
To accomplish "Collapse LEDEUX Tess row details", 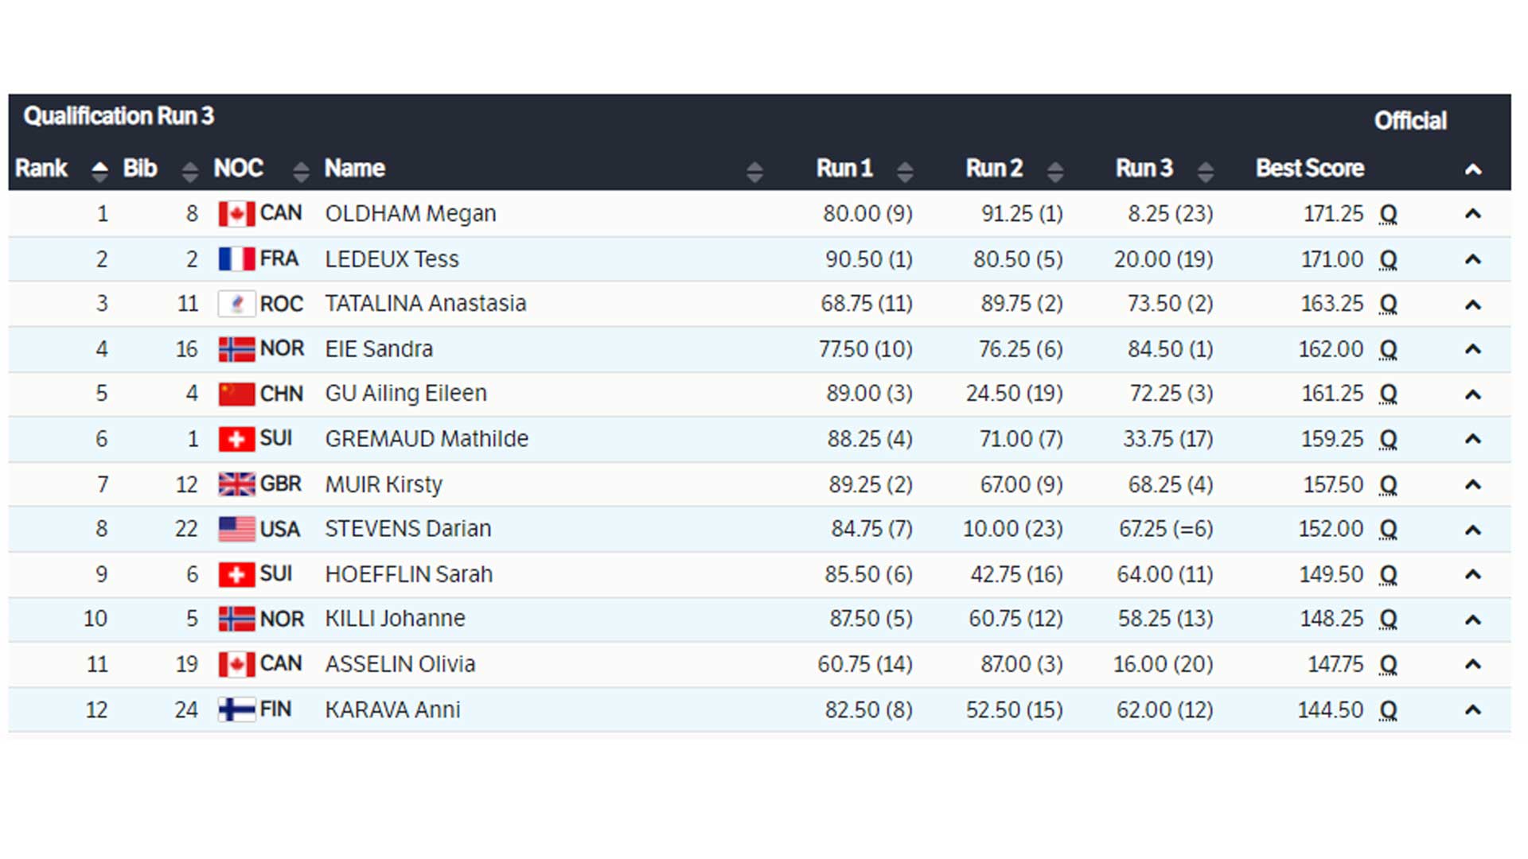I will point(1473,259).
